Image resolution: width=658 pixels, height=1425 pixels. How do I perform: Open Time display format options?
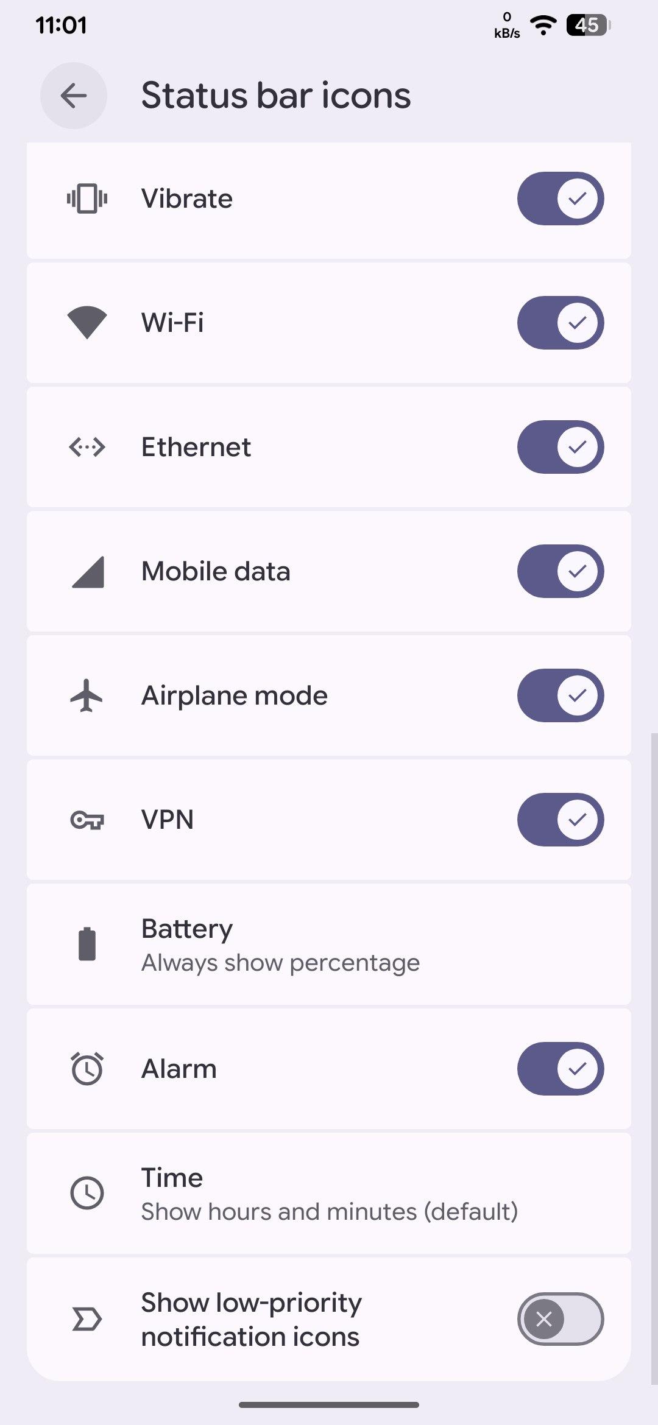(x=329, y=1194)
